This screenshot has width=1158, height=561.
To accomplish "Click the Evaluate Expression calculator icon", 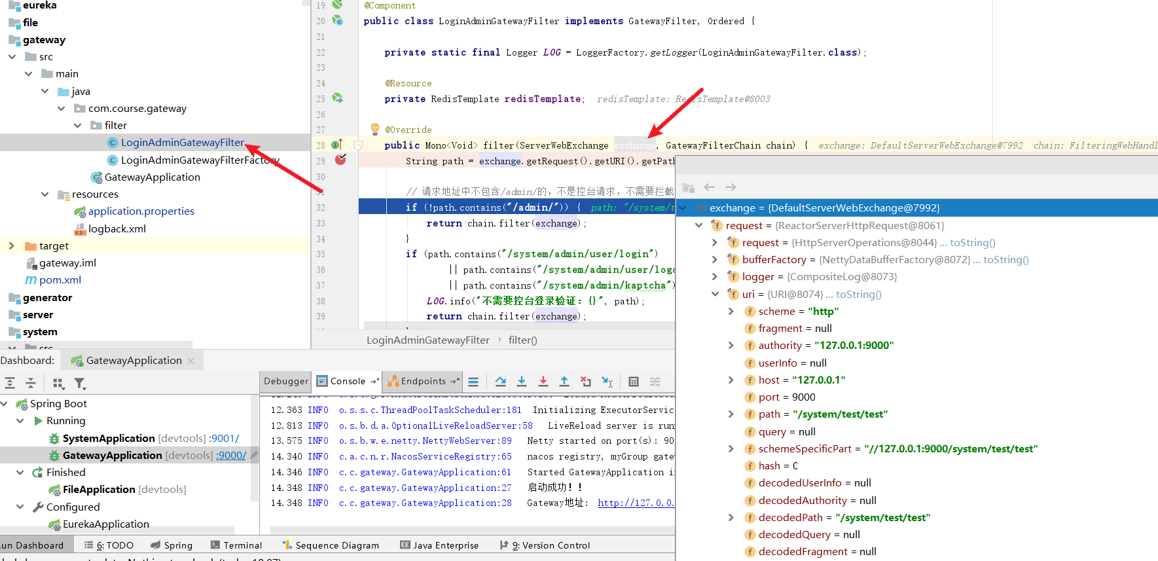I will coord(633,382).
